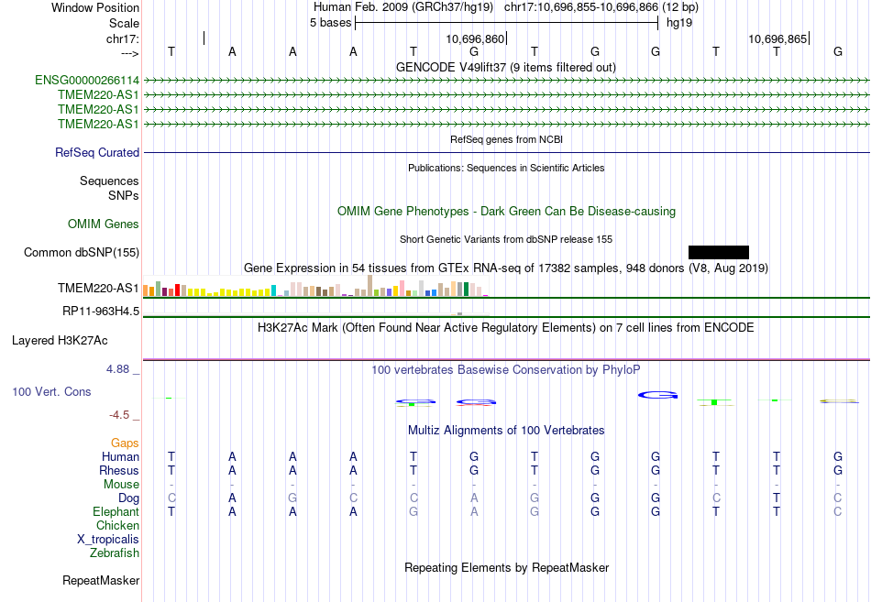Open the GTEx Gene Expression in 54 tissues title
The width and height of the screenshot is (871, 602).
point(506,268)
